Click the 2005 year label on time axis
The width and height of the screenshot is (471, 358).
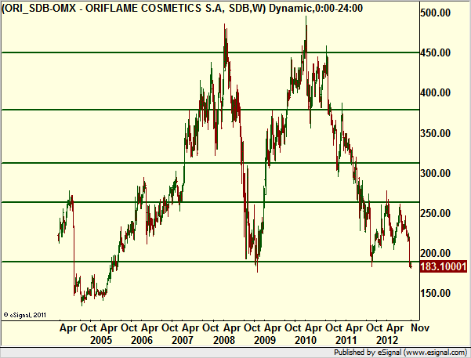click(101, 340)
